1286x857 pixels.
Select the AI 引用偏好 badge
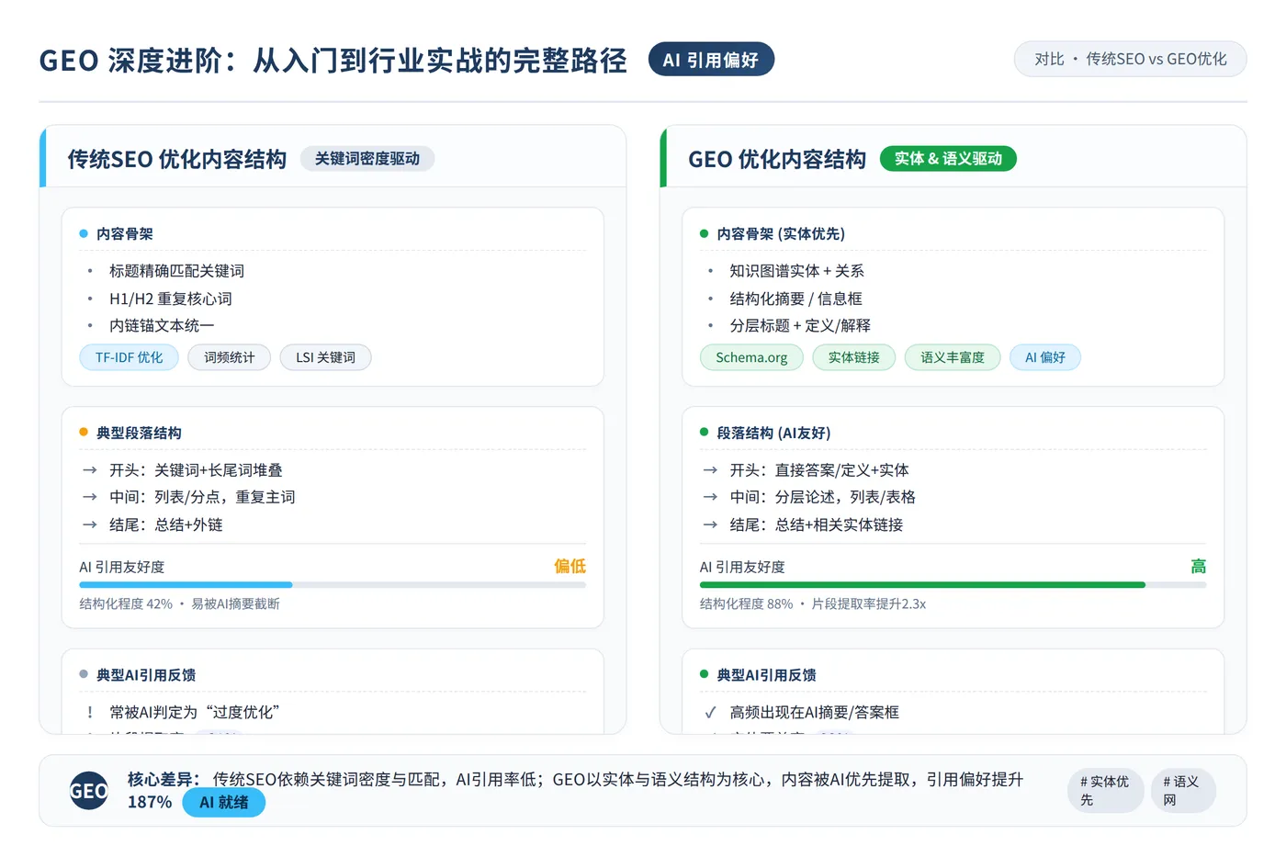711,60
